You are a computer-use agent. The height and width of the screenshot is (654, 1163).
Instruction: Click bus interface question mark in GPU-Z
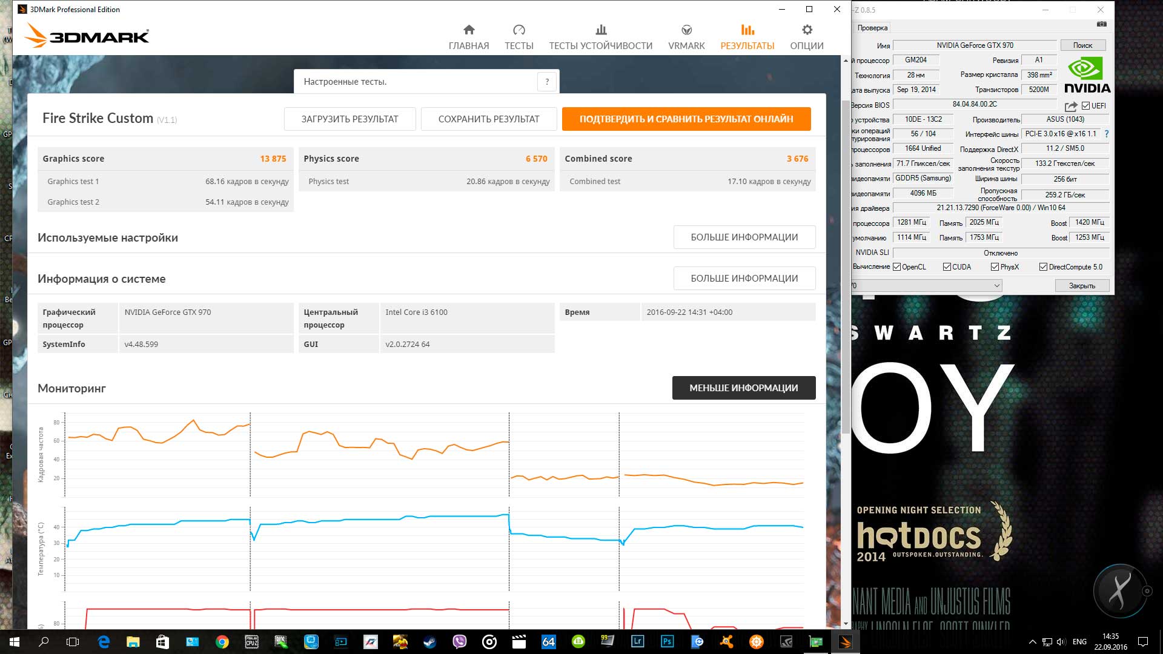pos(1106,134)
